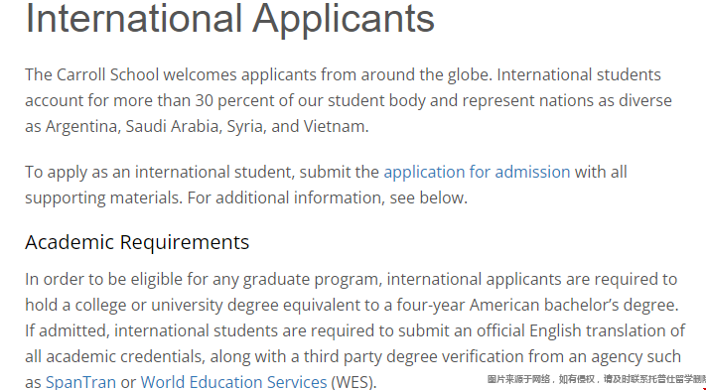
Task: Click the phrase 'supporting materials'
Action: click(103, 197)
